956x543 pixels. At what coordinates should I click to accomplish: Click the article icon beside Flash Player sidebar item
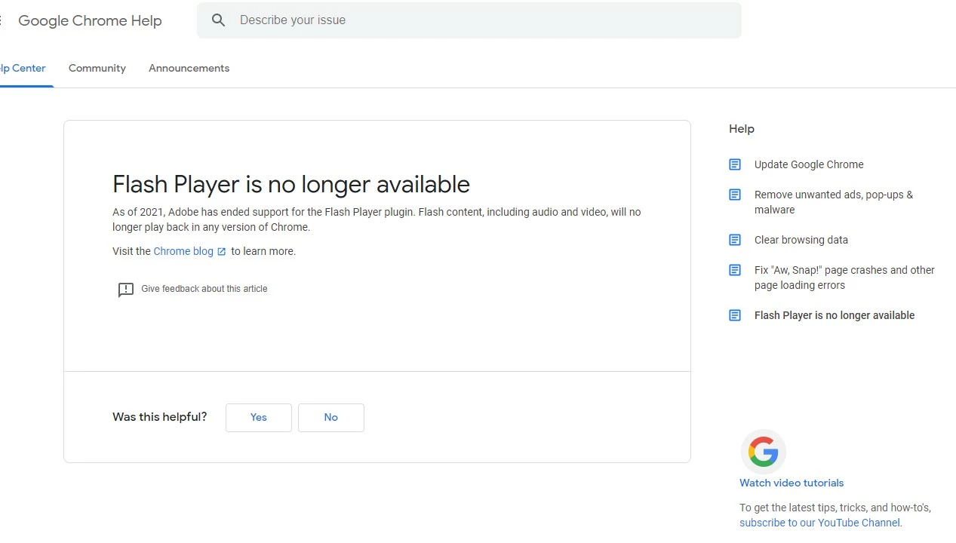tap(735, 315)
